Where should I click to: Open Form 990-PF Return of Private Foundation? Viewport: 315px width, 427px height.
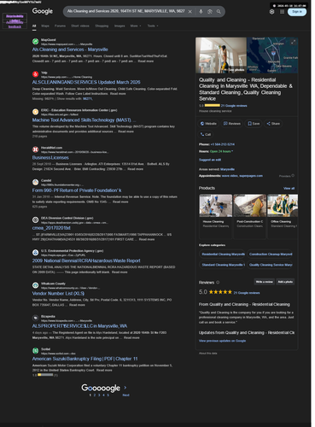pyautogui.click(x=77, y=190)
